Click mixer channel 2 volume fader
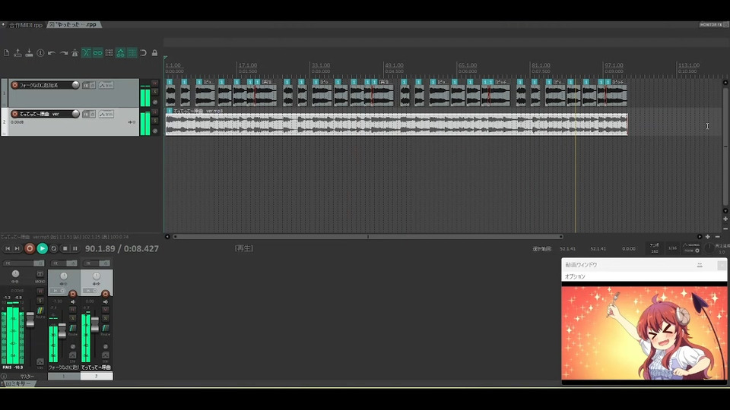 point(95,324)
